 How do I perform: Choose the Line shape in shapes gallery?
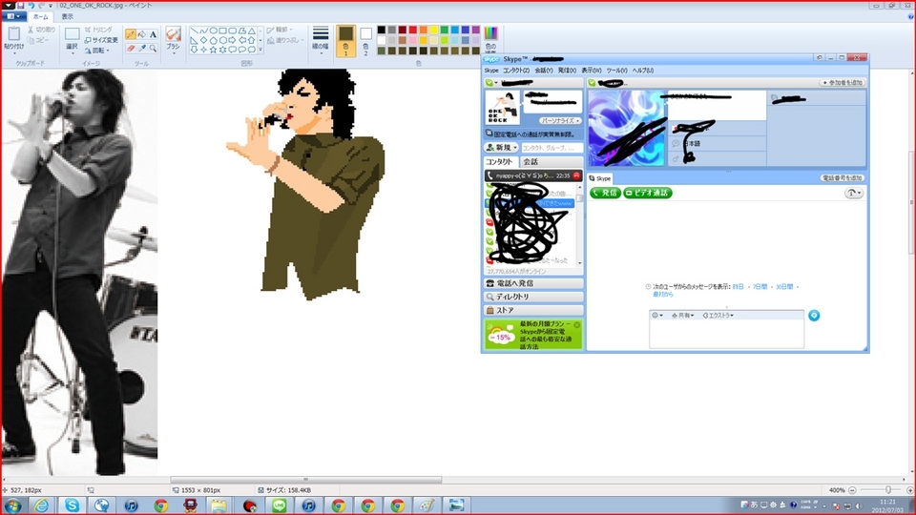tap(194, 31)
